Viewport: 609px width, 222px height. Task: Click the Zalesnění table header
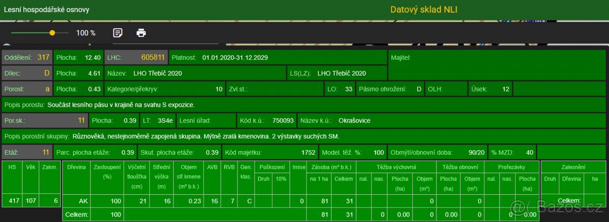(573, 166)
